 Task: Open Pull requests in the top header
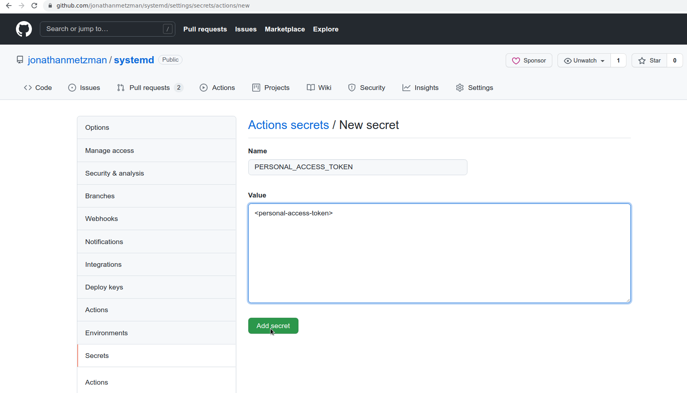tap(205, 29)
